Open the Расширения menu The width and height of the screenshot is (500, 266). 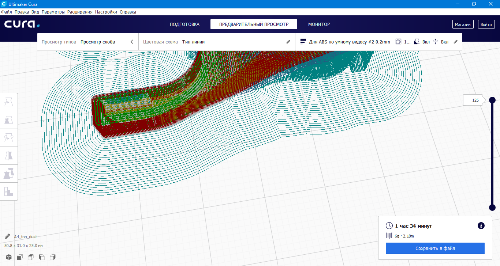pos(80,12)
